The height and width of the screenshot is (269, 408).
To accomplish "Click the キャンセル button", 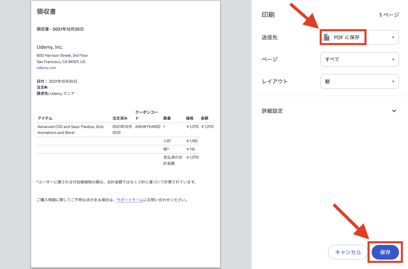I will 348,252.
